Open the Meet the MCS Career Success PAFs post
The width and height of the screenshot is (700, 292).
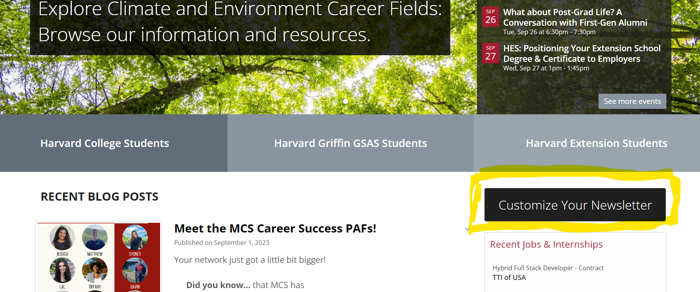275,229
